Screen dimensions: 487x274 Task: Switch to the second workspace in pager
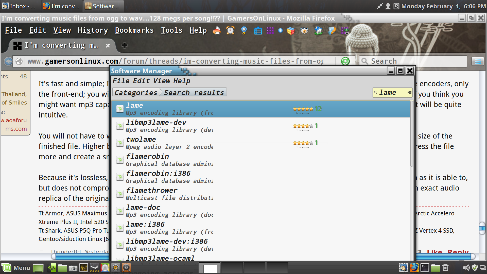(232, 268)
